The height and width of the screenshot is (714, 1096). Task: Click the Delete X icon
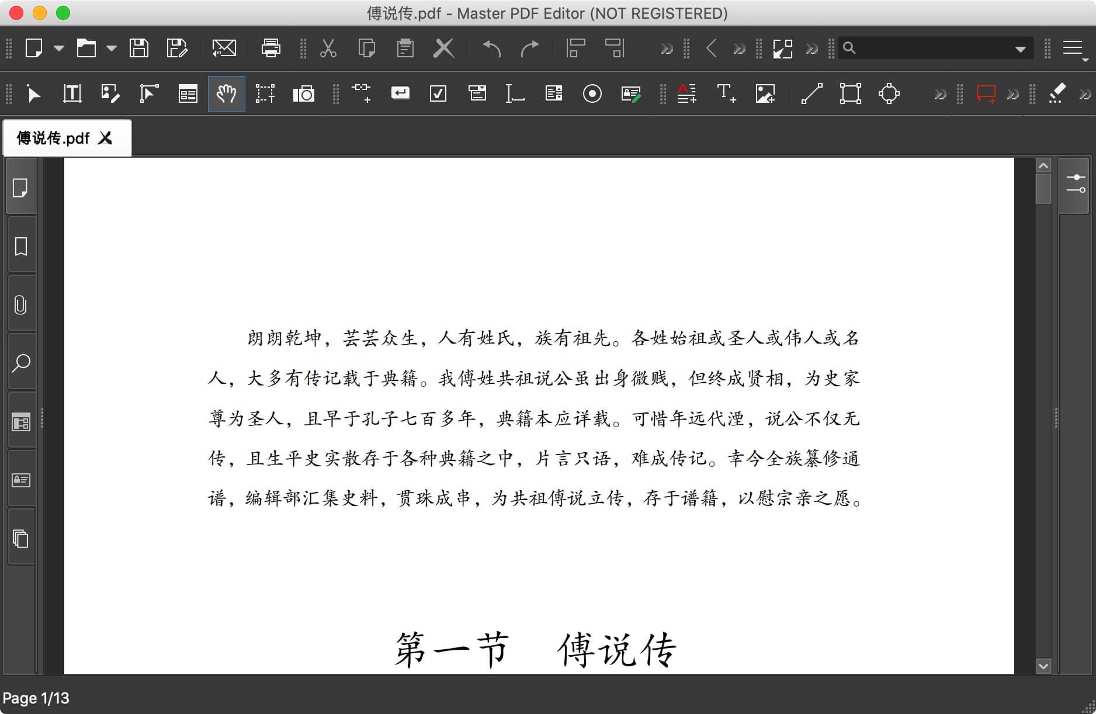444,48
